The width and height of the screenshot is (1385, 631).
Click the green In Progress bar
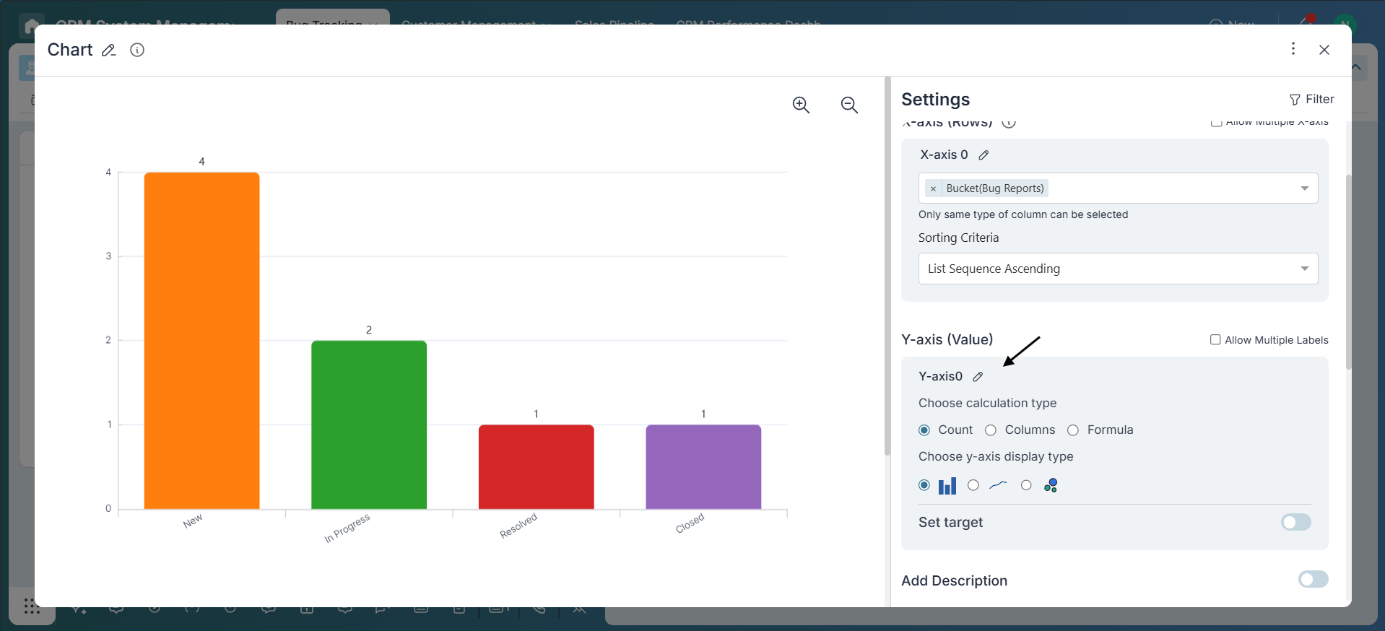(369, 425)
